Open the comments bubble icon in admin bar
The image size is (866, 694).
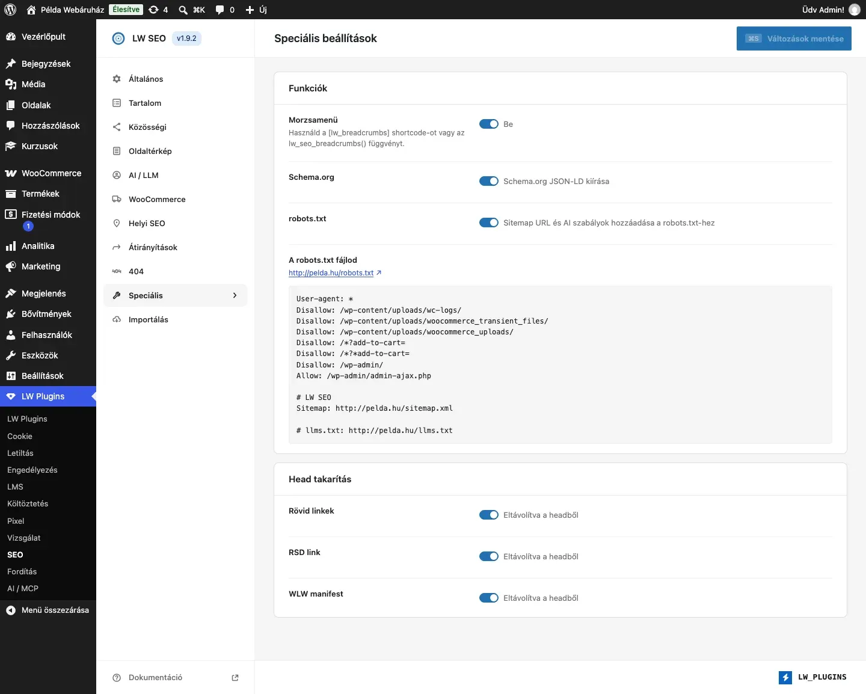(x=220, y=10)
